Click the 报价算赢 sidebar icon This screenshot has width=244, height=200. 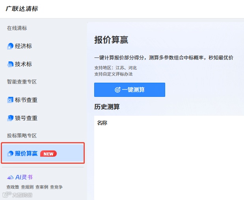[x=10, y=154]
